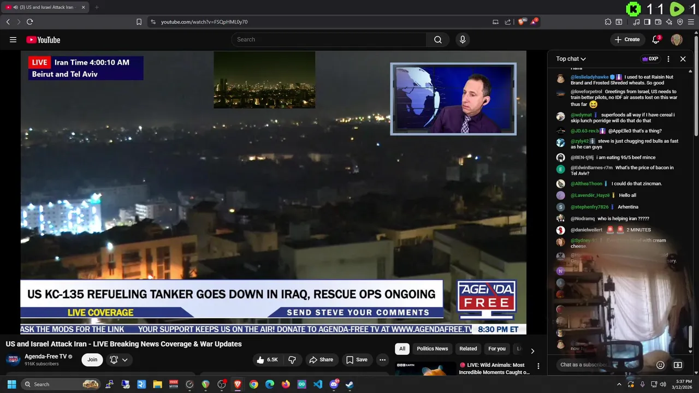This screenshot has height=393, width=699.
Task: Focus the YouTube search input field
Action: [329, 39]
